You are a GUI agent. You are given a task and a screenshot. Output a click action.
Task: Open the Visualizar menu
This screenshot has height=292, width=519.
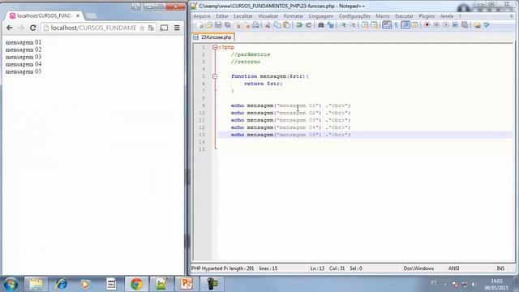pos(268,16)
